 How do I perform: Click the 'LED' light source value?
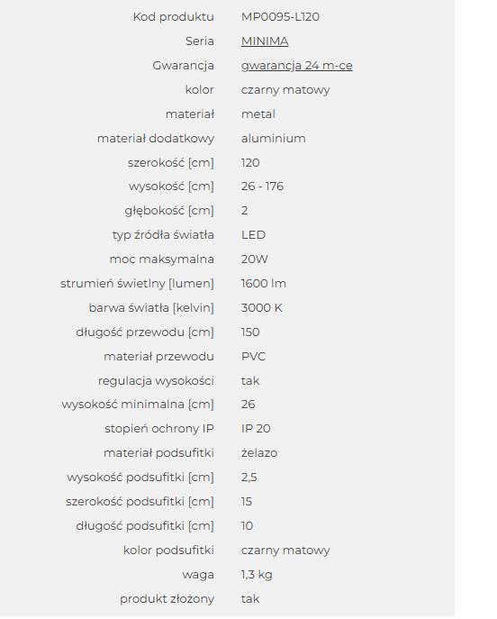pos(253,235)
